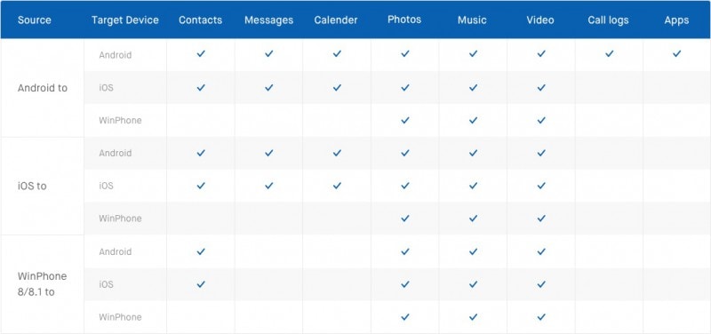Image resolution: width=711 pixels, height=334 pixels.
Task: Click Contacts checkmark for WinPhone to Android
Action: [201, 251]
